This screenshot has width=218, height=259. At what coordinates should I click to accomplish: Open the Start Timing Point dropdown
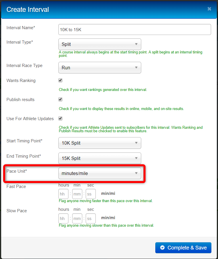[100, 143]
